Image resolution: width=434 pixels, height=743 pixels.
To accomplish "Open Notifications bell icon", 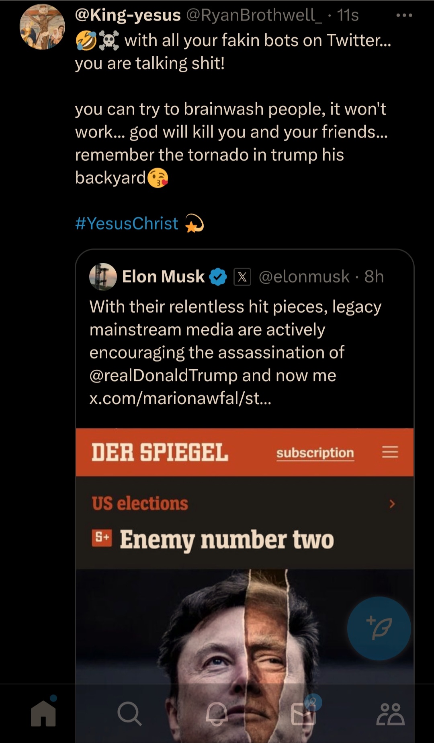I will pyautogui.click(x=217, y=714).
